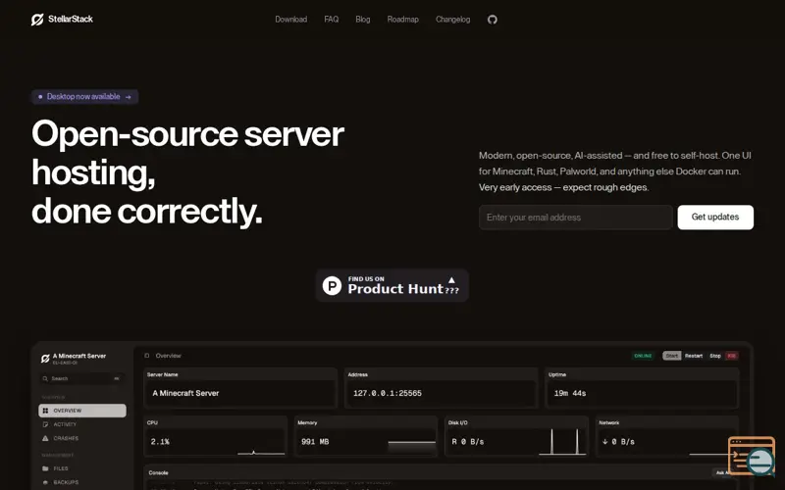Click the Disk I/O spike graph
Screen dimensions: 785x490
pos(562,442)
